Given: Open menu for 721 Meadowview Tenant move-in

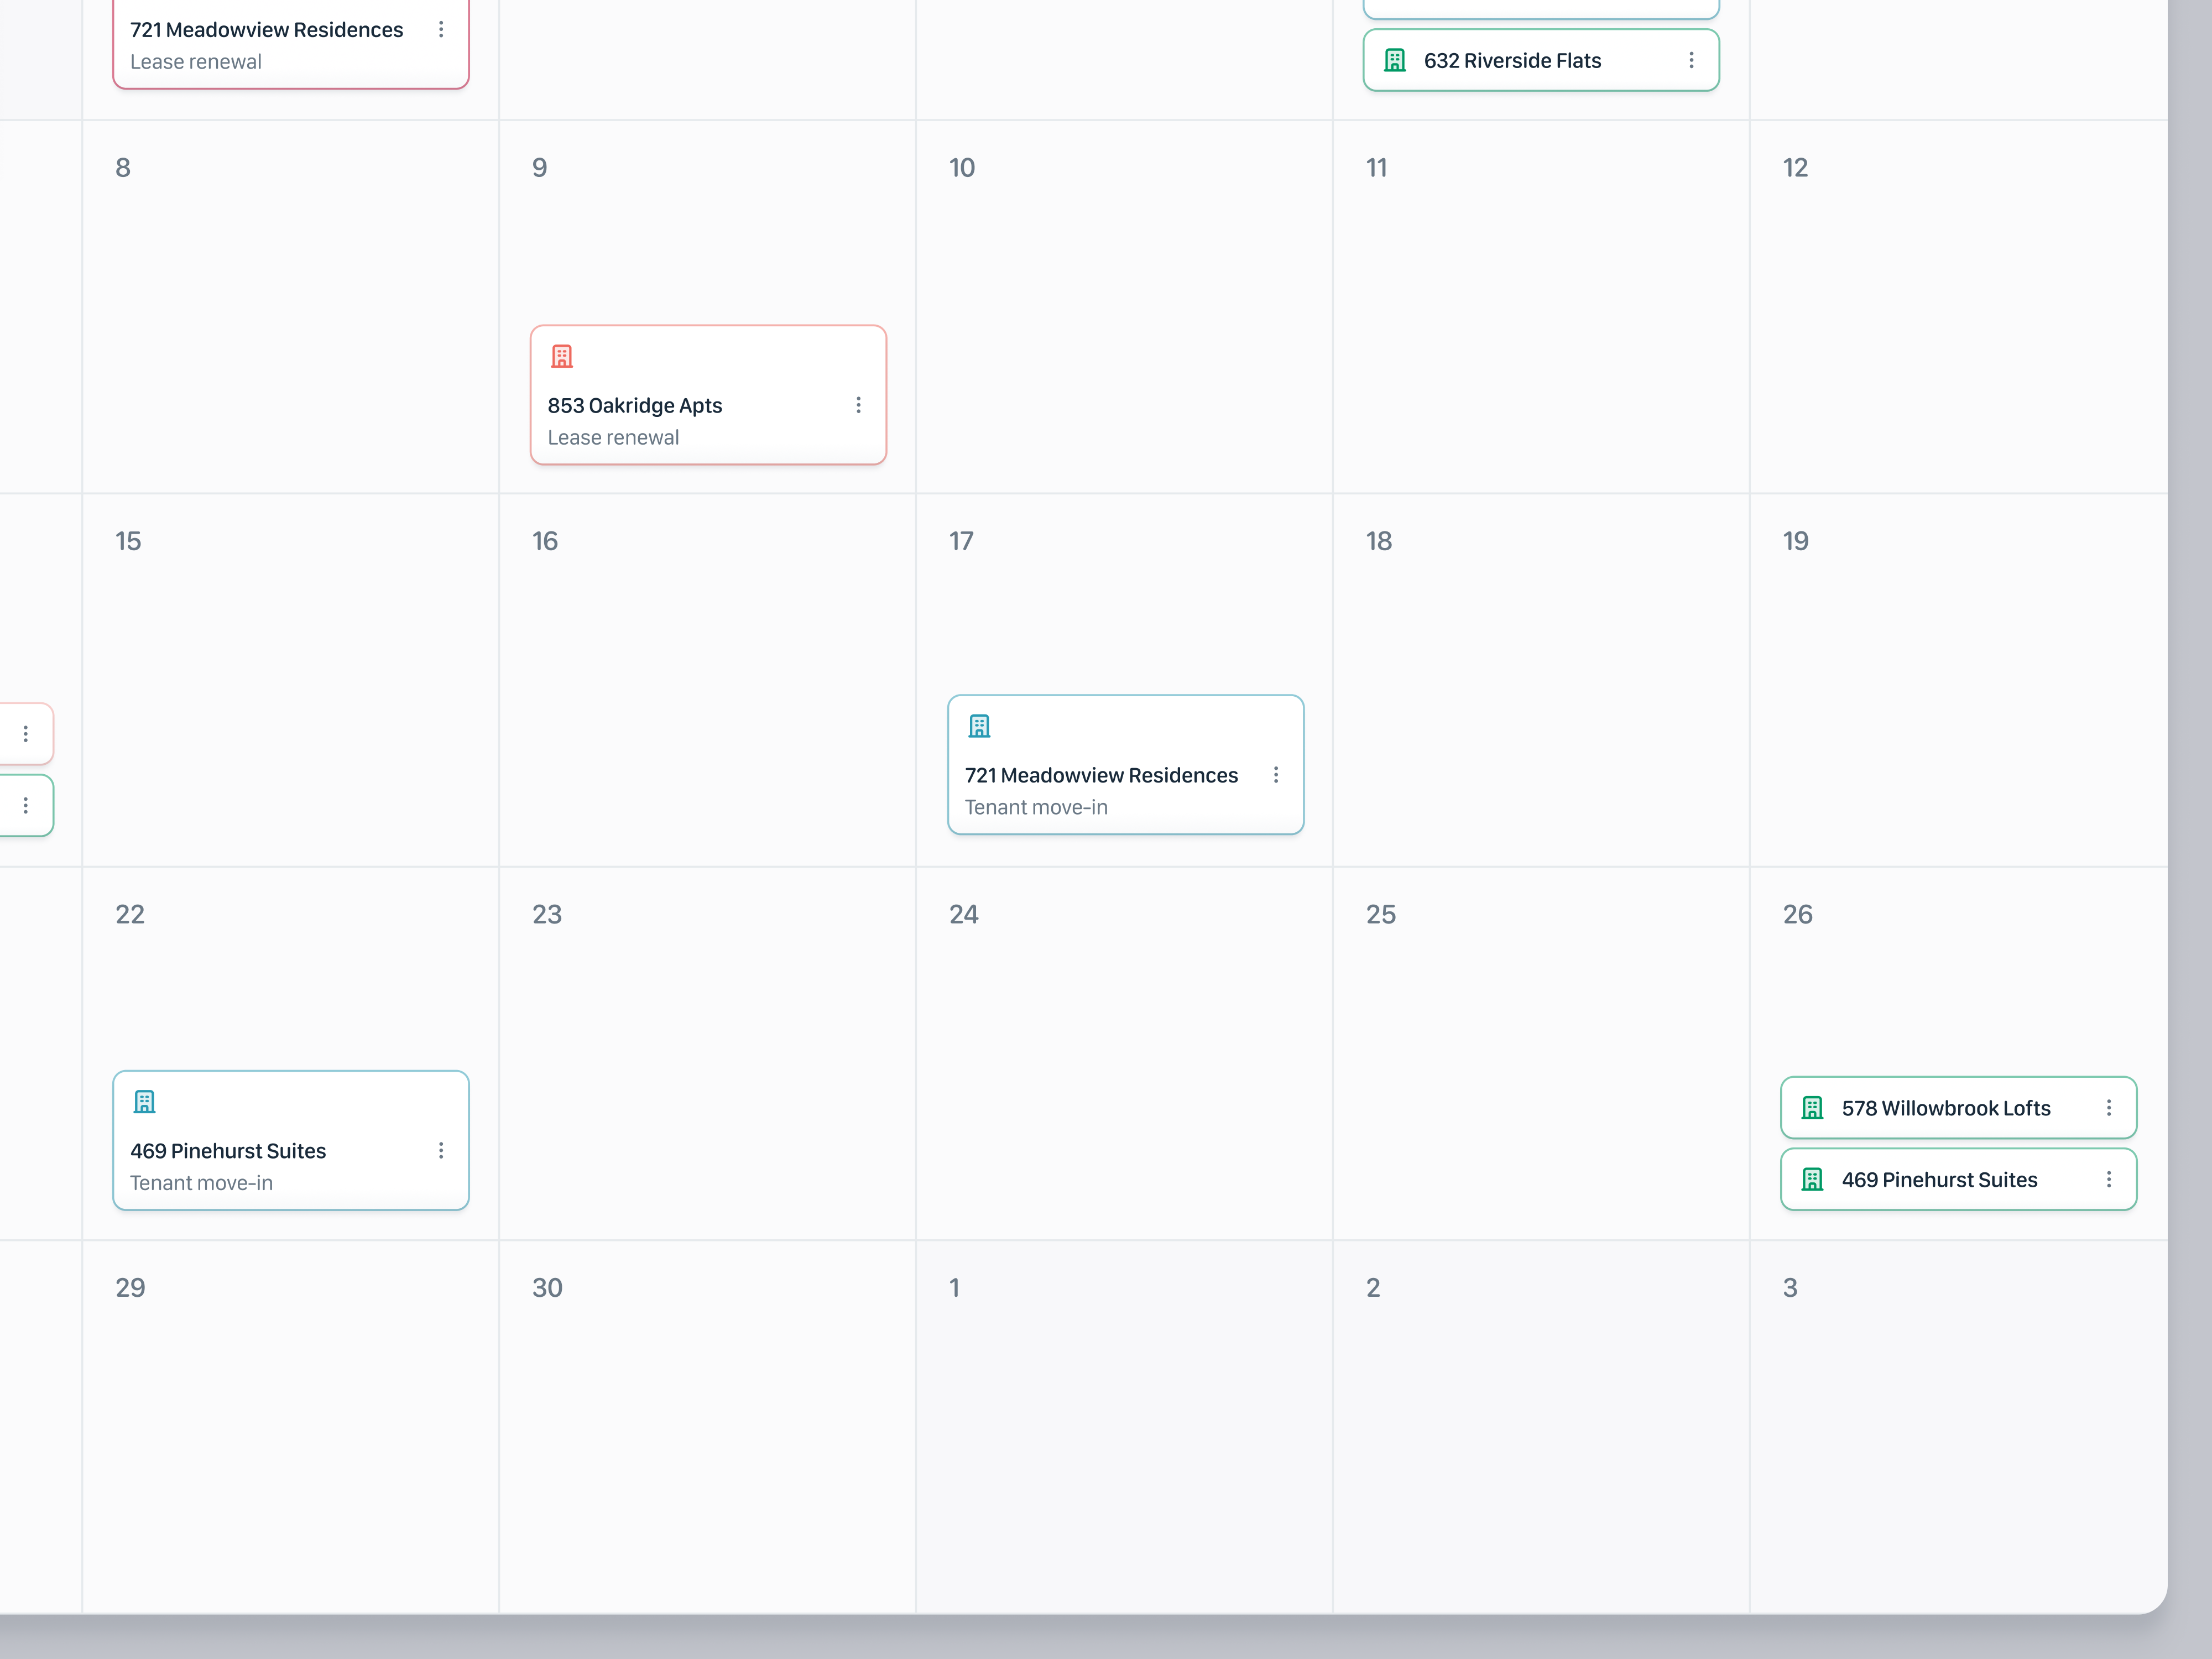Looking at the screenshot, I should (x=1275, y=775).
